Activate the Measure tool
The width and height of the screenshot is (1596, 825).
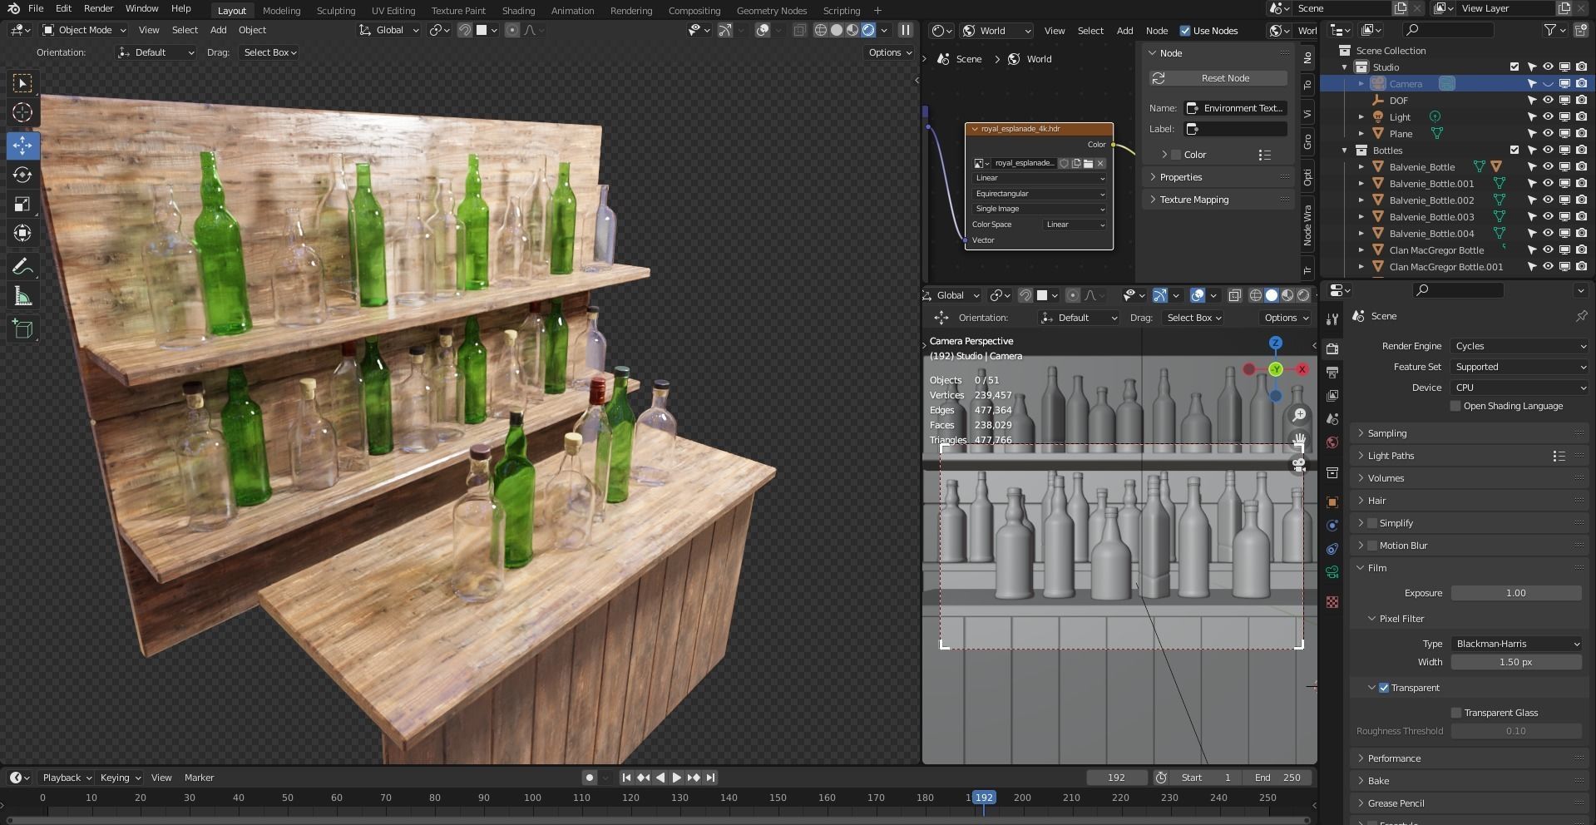[x=22, y=297]
